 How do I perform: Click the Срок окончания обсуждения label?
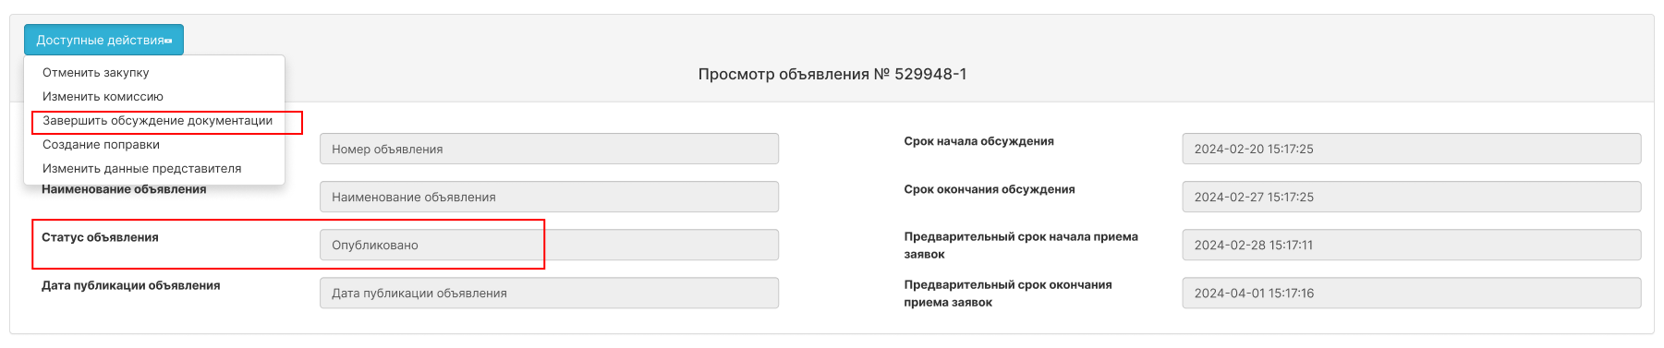click(x=990, y=189)
